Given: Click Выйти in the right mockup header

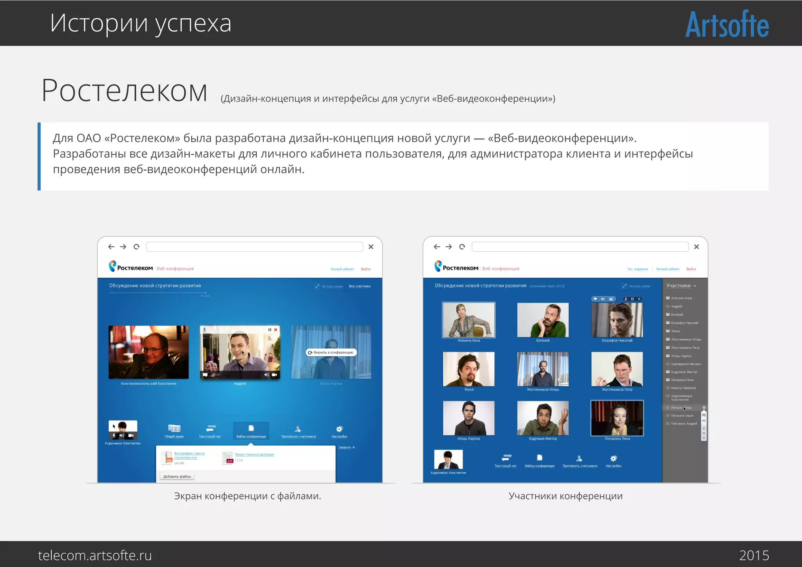Looking at the screenshot, I should [691, 269].
